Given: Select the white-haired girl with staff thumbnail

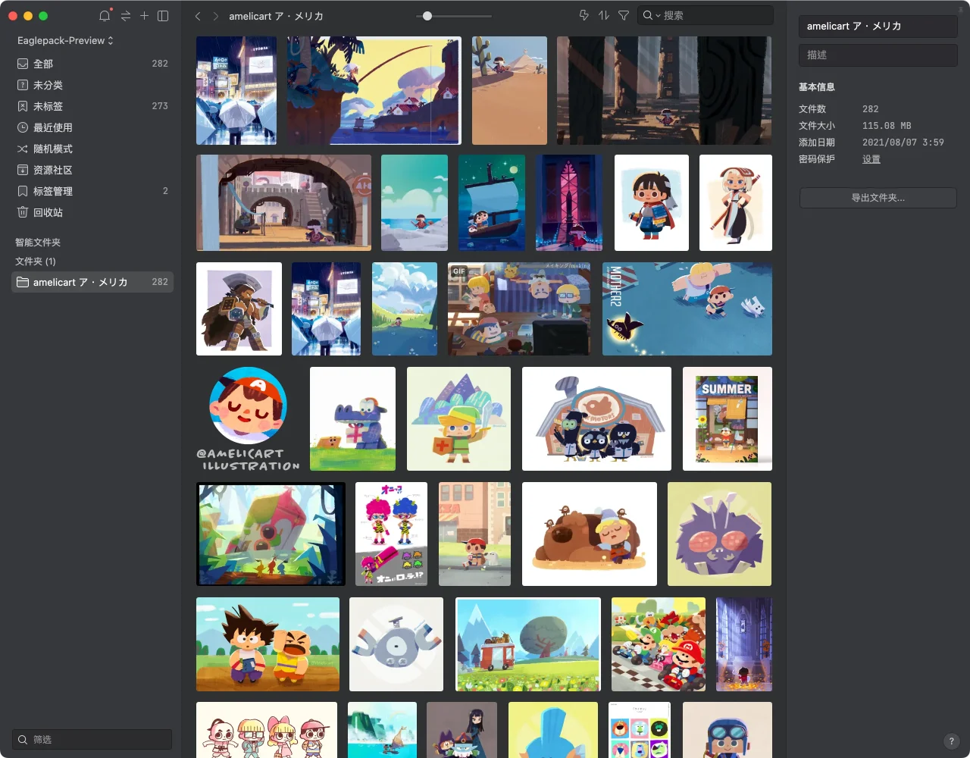Looking at the screenshot, I should (x=736, y=202).
